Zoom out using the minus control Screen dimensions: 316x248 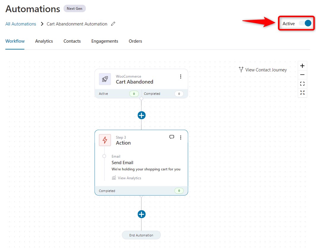[x=302, y=74]
